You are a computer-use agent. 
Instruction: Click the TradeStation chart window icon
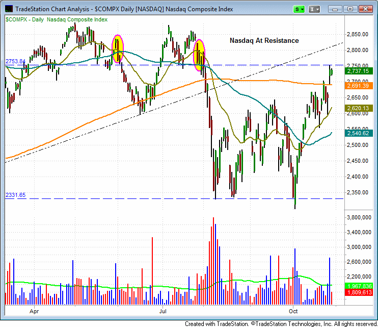(x=9, y=9)
